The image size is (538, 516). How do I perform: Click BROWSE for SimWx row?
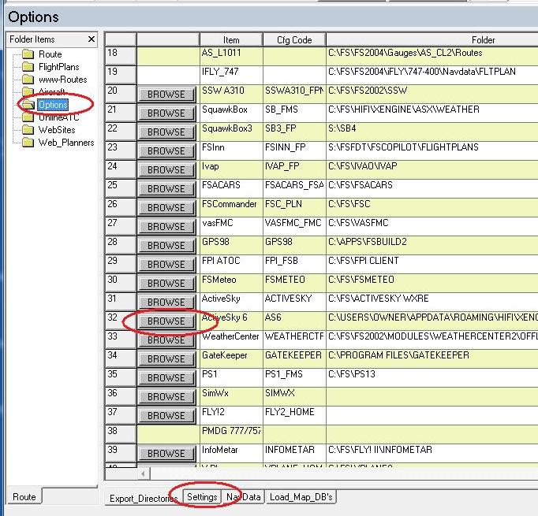166,397
